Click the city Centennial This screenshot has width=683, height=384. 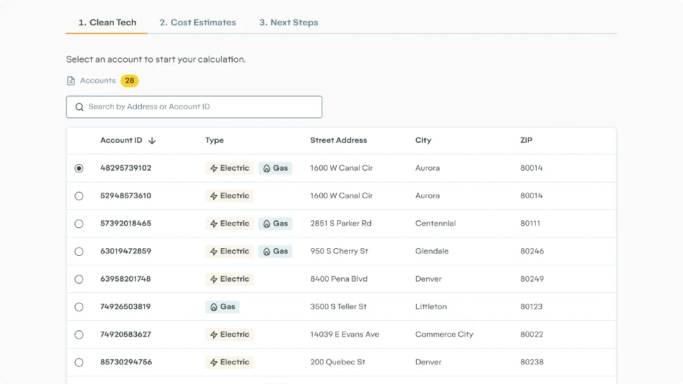(436, 224)
